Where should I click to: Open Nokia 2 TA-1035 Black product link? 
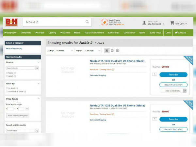click(x=117, y=61)
